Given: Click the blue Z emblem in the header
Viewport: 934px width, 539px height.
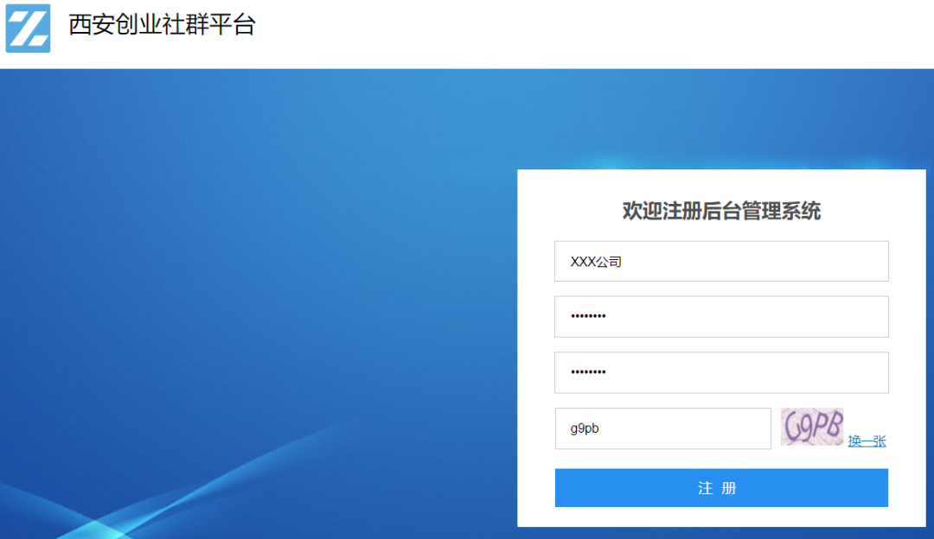Looking at the screenshot, I should (x=30, y=26).
